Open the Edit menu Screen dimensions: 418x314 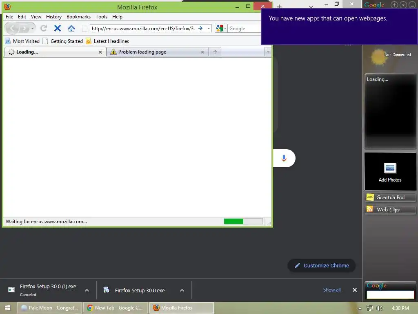[22, 16]
